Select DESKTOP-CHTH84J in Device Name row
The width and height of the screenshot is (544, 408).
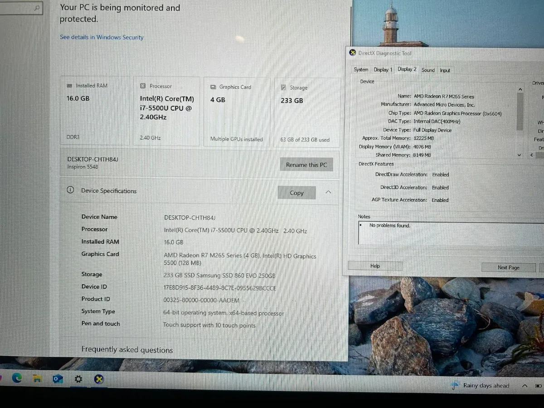[190, 218]
